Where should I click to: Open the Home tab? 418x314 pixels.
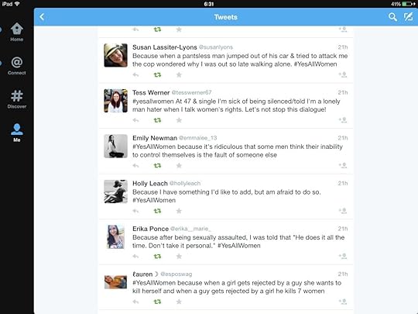(x=17, y=32)
